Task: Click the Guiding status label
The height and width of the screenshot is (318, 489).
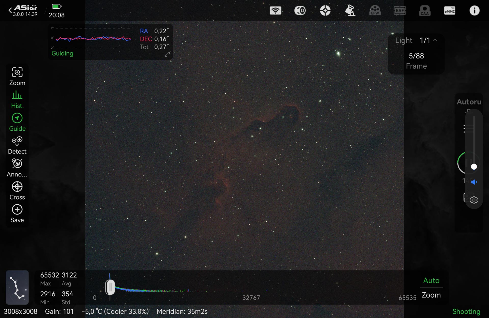Action: [62, 53]
